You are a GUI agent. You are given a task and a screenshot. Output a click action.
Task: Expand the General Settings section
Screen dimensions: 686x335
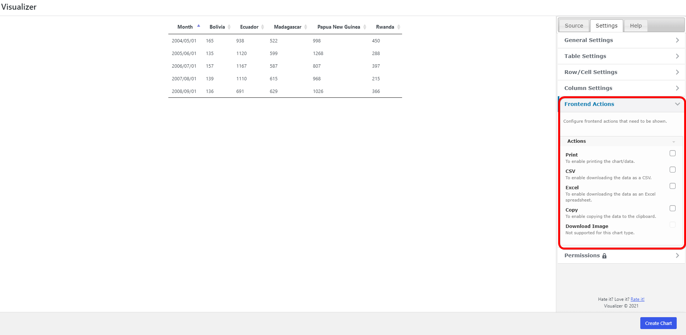[x=621, y=40]
